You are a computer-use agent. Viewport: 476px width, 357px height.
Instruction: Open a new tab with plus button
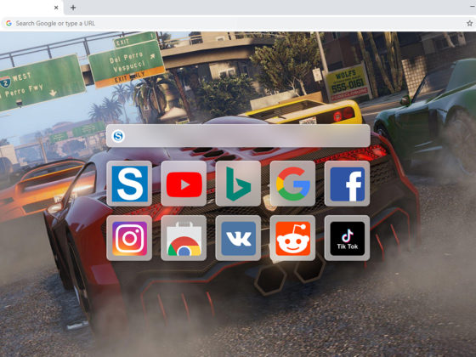73,8
